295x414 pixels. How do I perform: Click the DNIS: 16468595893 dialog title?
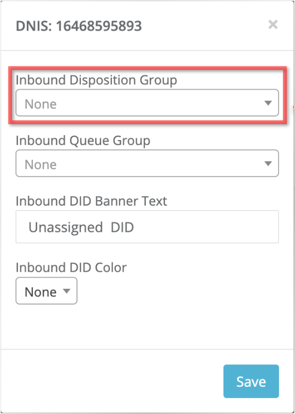[79, 26]
